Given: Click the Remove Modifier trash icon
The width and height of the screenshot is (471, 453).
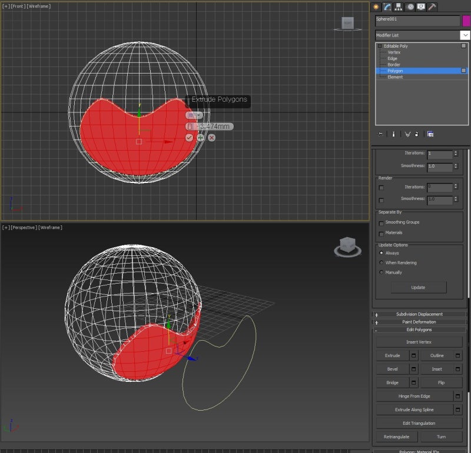Looking at the screenshot, I should (x=416, y=134).
